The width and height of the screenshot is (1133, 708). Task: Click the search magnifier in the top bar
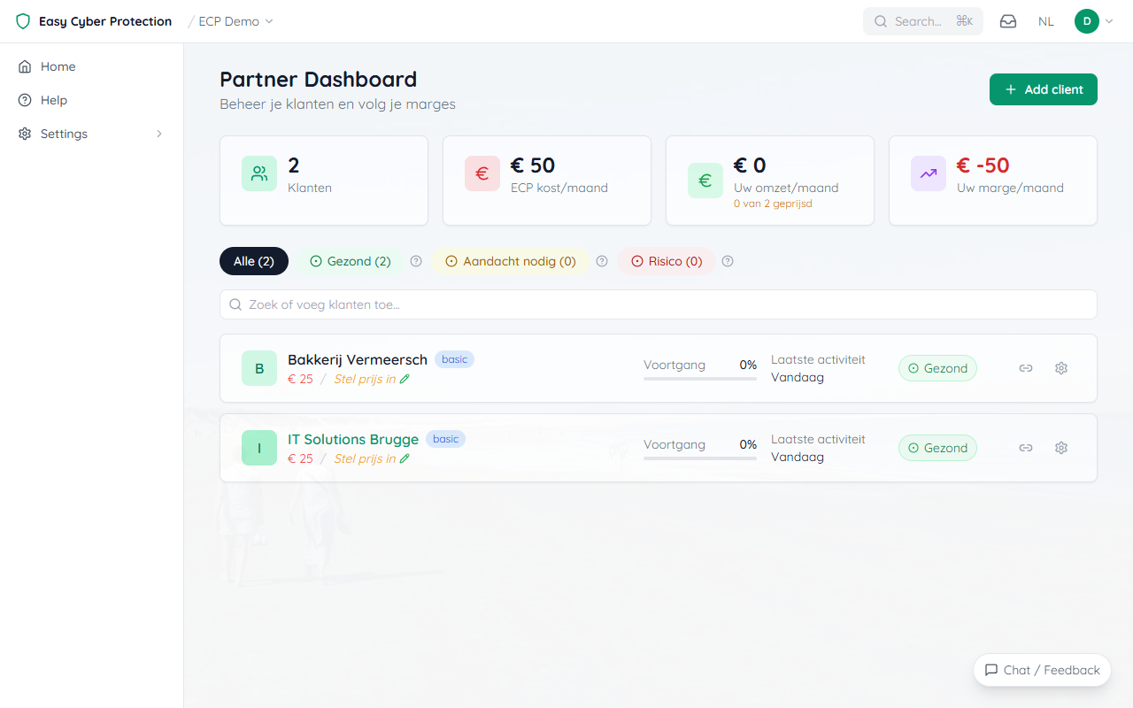(880, 20)
